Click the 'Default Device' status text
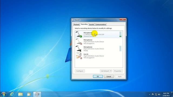Image resolution: width=173 pixels, height=97 pixels. (89, 36)
